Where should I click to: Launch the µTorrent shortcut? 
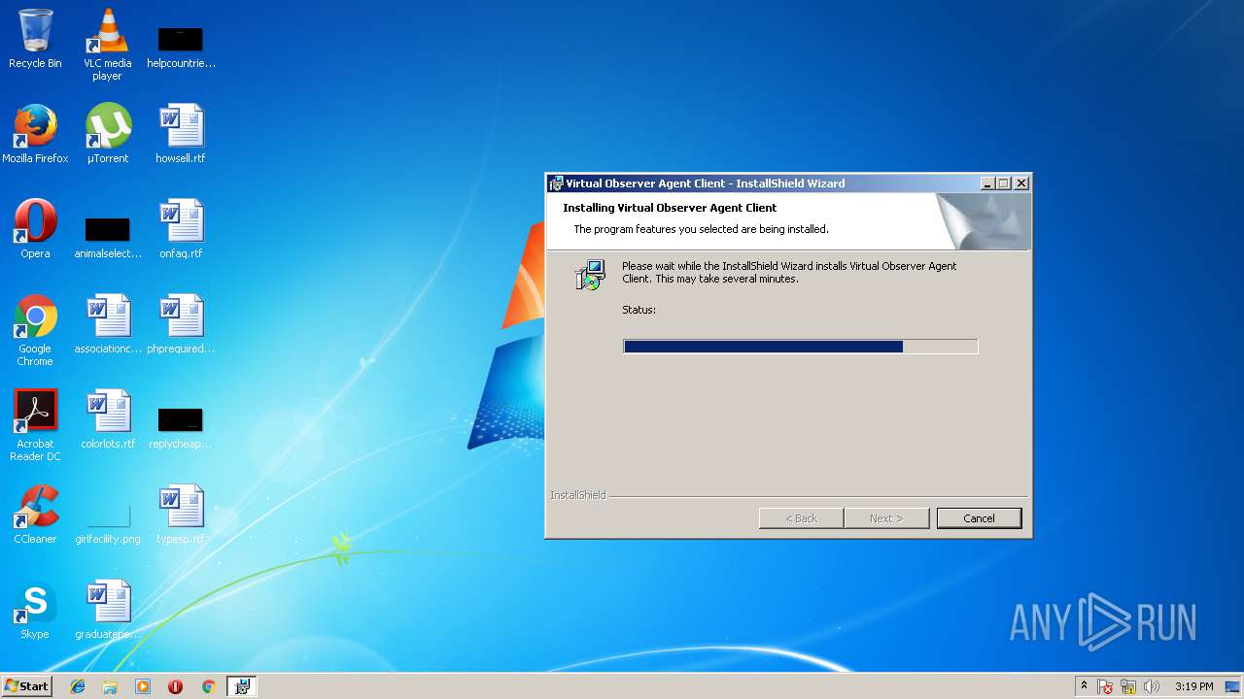(108, 134)
